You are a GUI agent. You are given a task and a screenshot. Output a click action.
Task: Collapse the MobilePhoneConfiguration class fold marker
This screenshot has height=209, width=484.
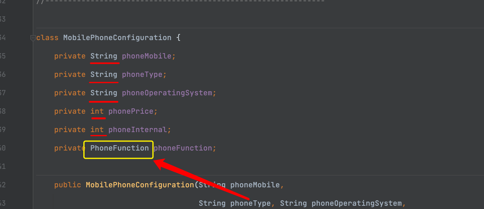[33, 38]
